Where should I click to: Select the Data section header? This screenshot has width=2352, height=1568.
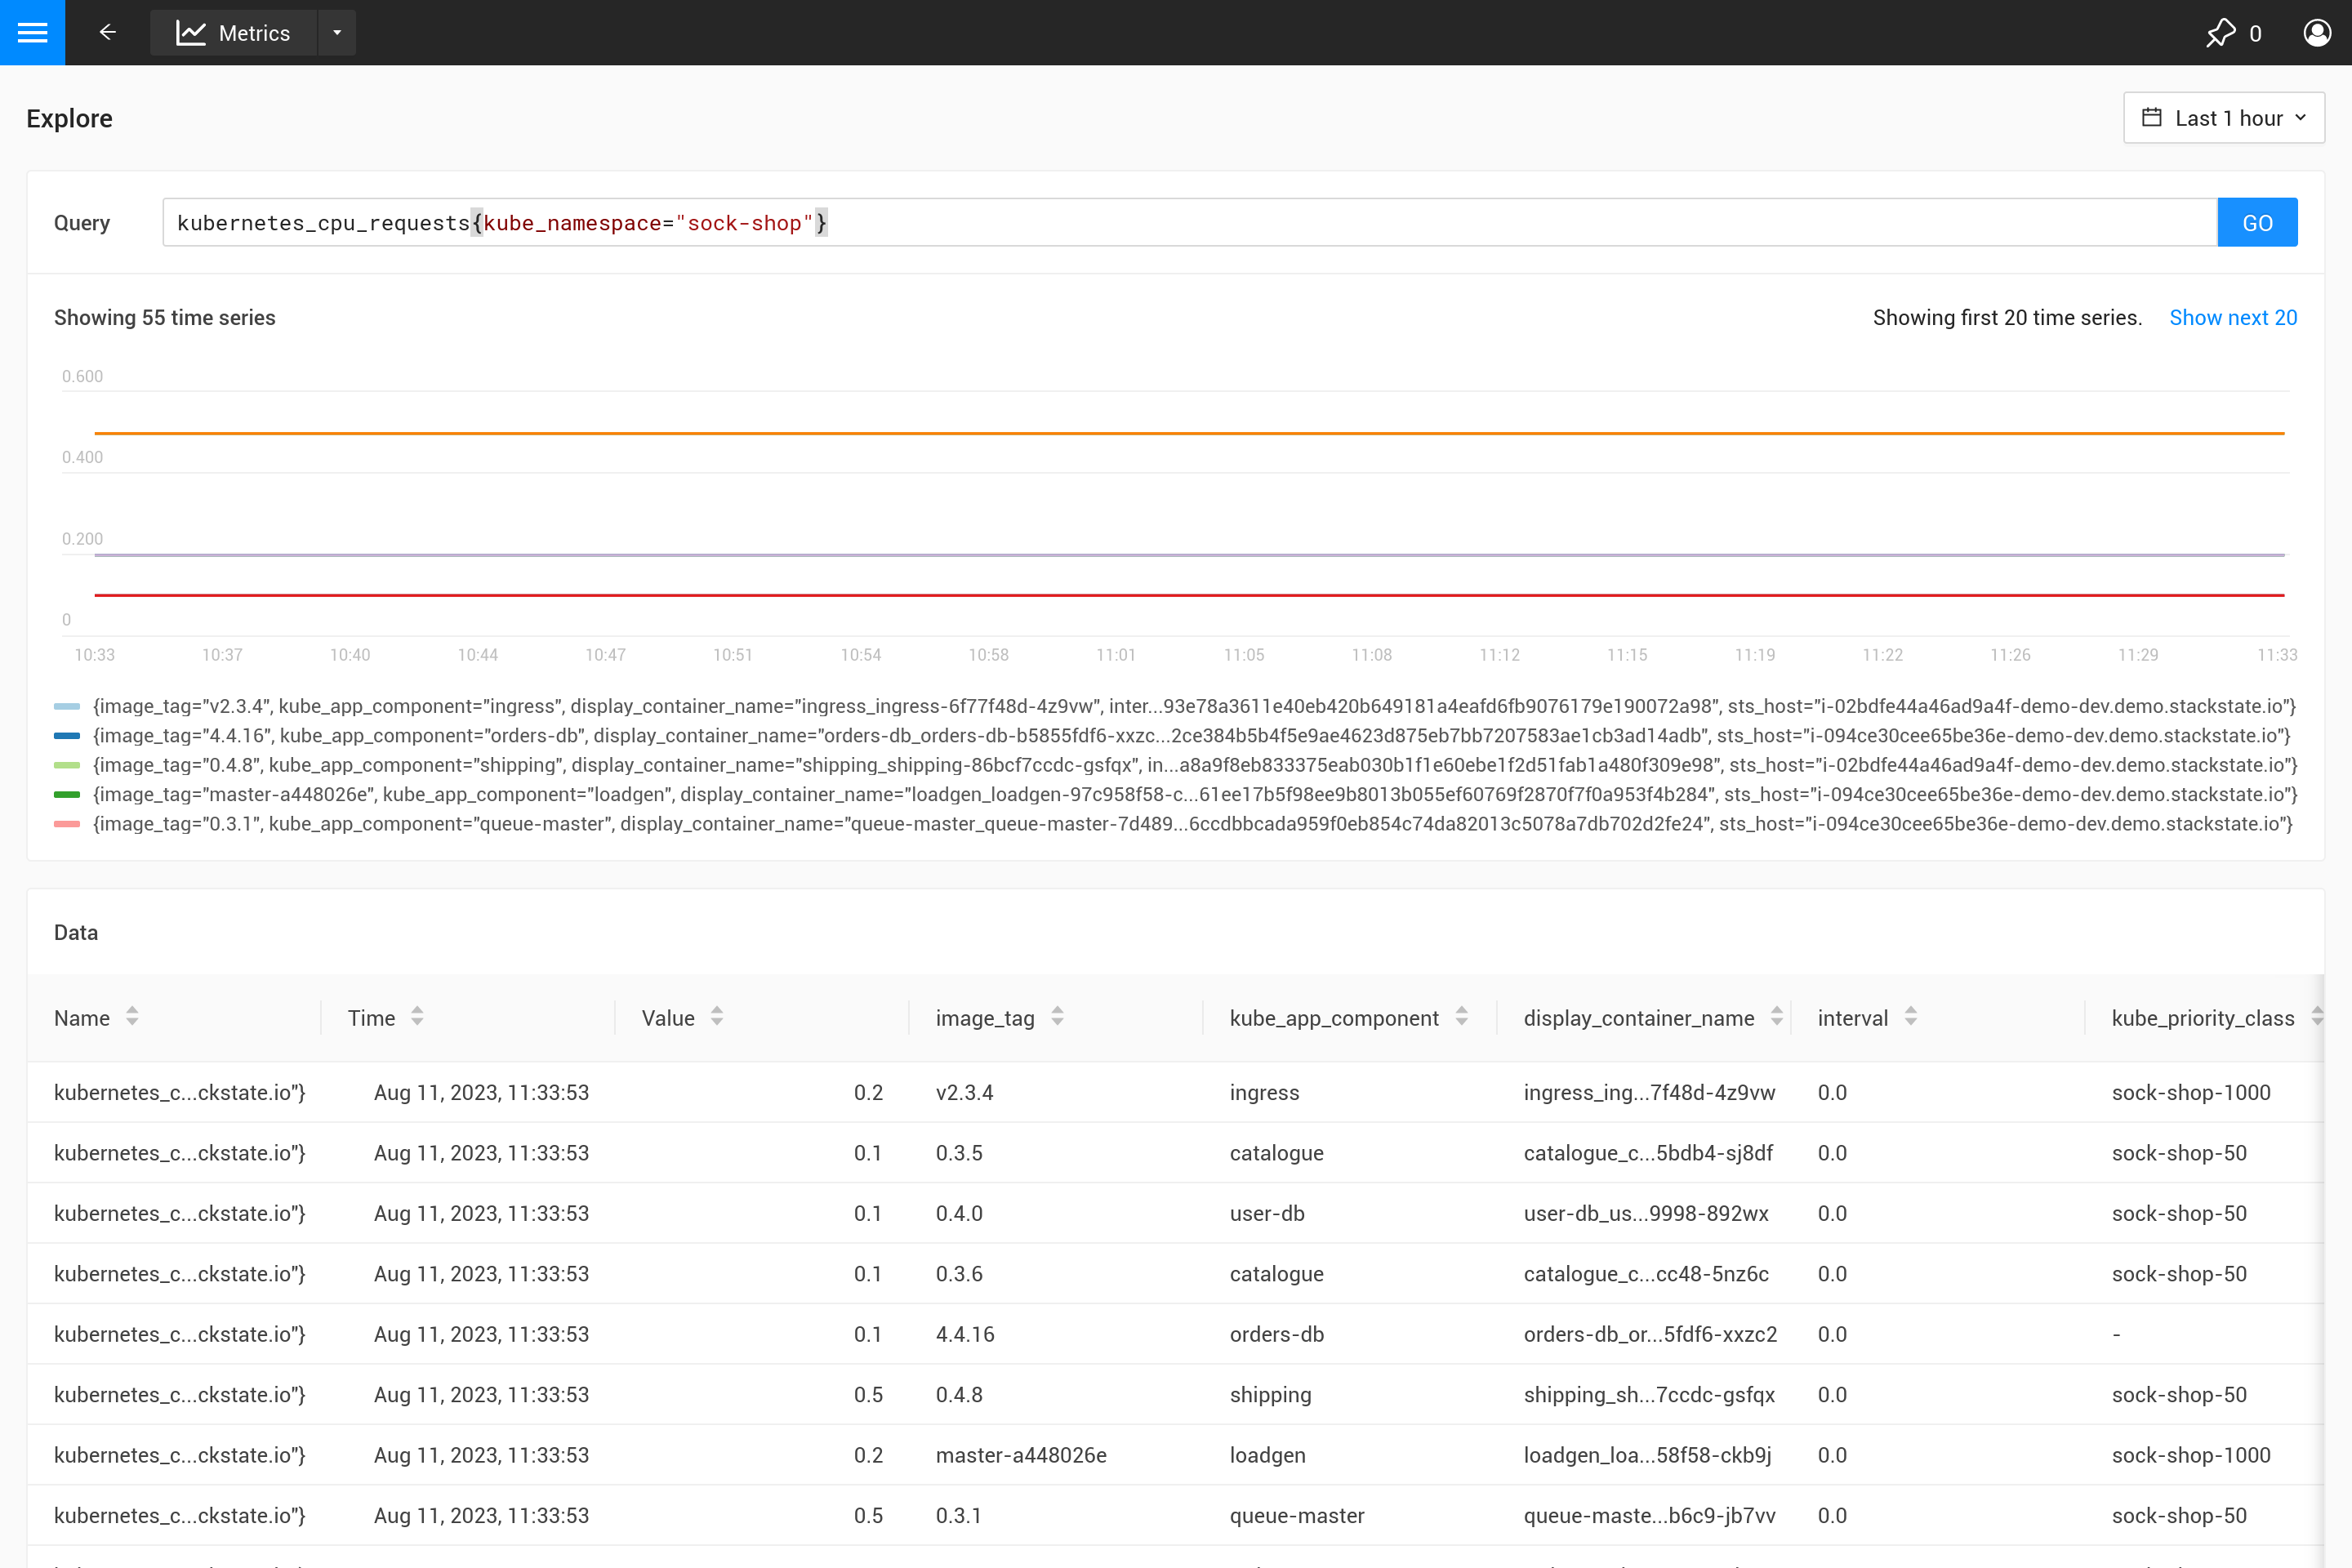[x=75, y=932]
